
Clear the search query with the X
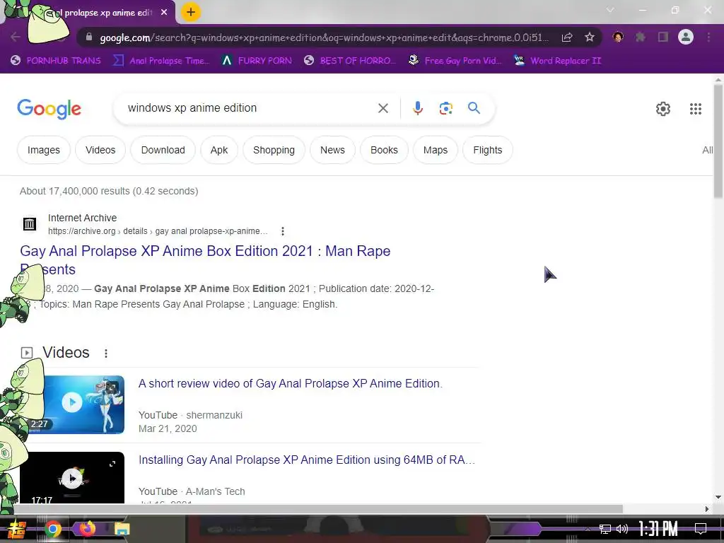point(383,108)
